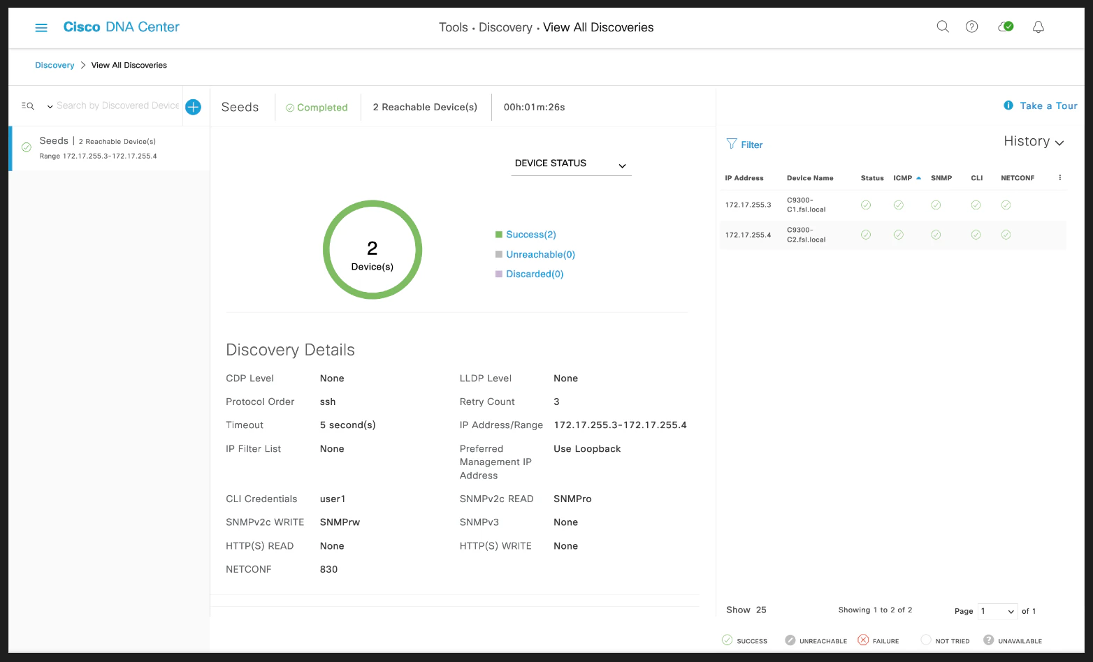This screenshot has height=662, width=1093.
Task: Go to Discovery breadcrumb link
Action: [55, 65]
